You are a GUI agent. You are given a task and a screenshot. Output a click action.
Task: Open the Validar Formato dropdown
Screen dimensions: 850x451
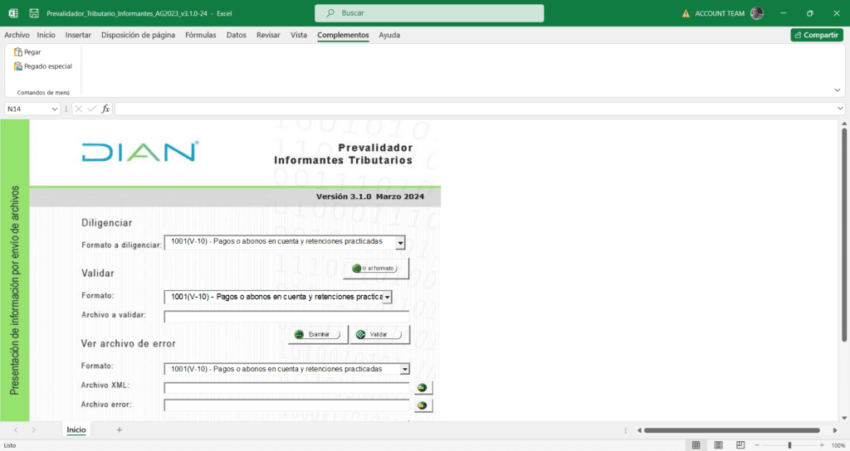coord(387,297)
